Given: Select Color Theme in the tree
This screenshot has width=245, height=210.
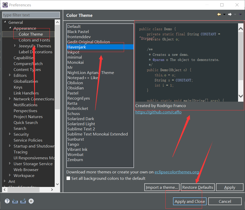Looking at the screenshot, I should (x=31, y=34).
